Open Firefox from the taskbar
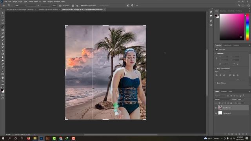The image size is (251, 141). 29,138
